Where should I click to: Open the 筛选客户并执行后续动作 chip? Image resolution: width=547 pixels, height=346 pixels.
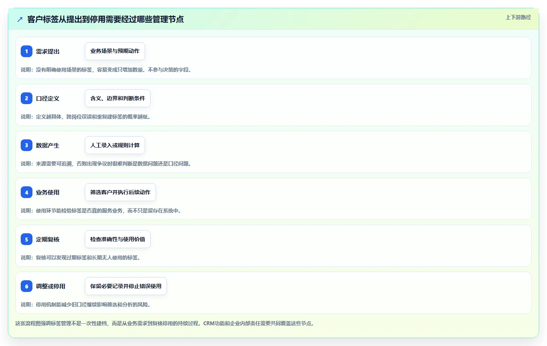tap(120, 192)
